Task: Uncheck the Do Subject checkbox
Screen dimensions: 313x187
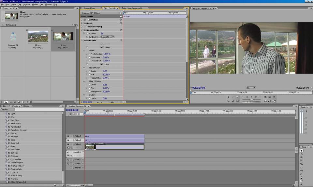Action: [102, 47]
